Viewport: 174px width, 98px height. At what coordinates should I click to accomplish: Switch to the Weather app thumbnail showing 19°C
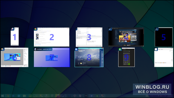[89, 57]
